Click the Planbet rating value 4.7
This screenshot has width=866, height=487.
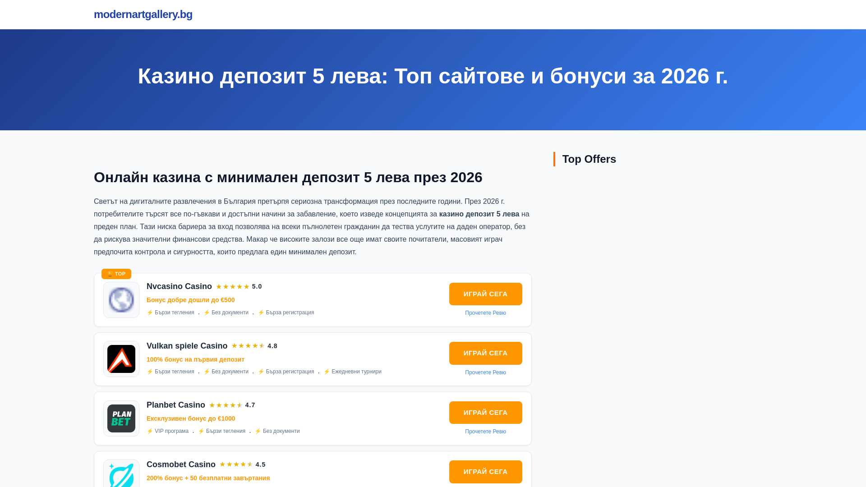click(x=250, y=405)
